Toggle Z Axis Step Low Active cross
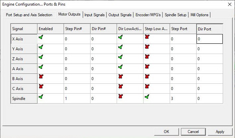 coord(147,57)
